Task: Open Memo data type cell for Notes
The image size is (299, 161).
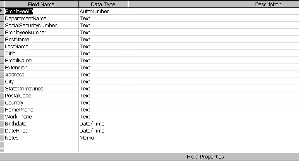Action: [103, 138]
